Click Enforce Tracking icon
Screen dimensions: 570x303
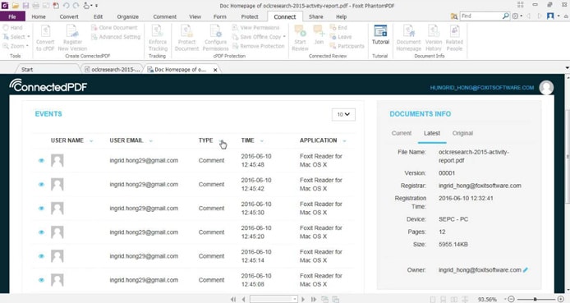(x=158, y=38)
